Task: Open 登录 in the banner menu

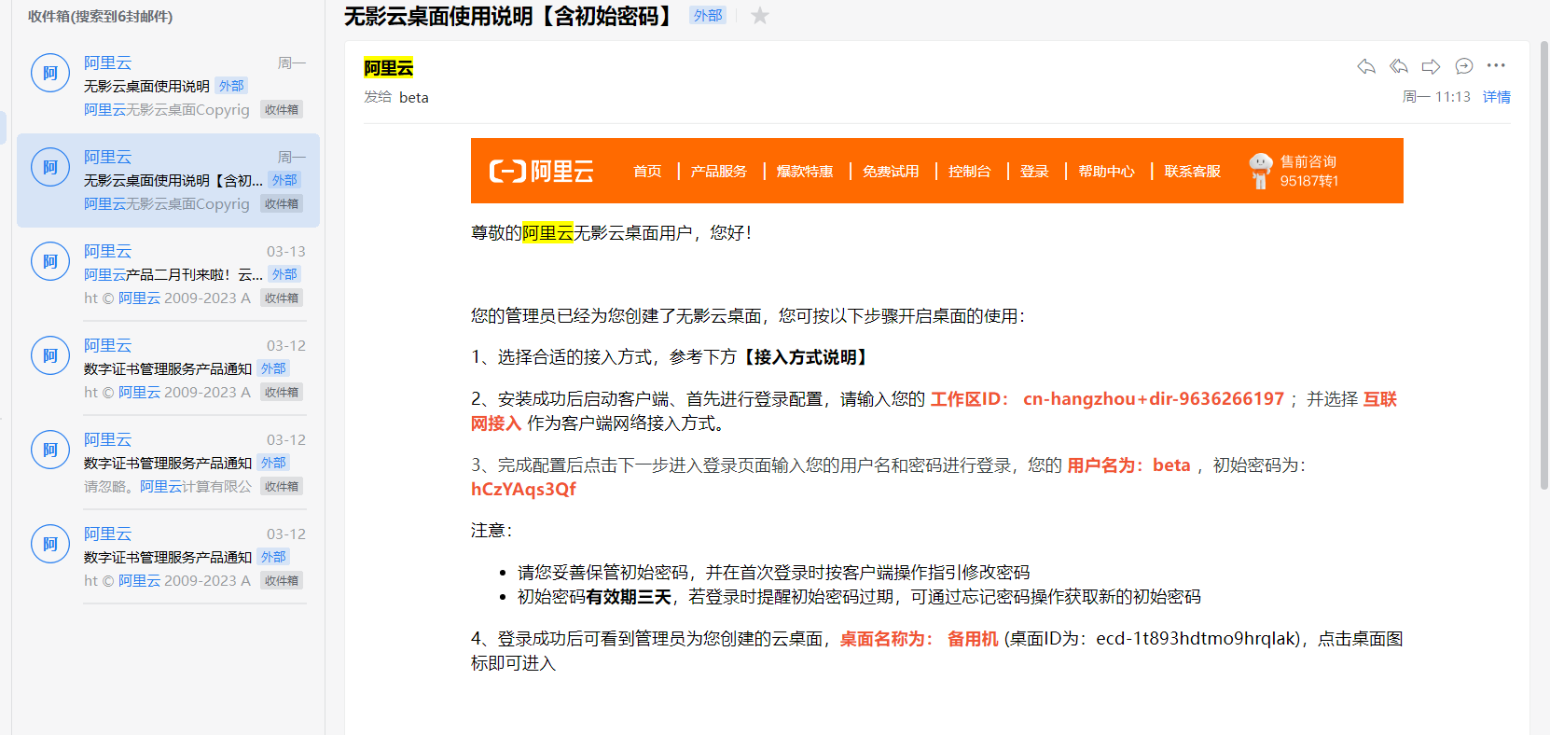Action: (1034, 171)
